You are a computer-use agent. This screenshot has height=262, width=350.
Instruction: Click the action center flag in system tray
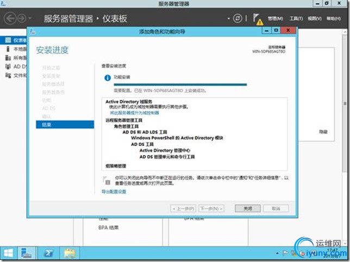(x=285, y=253)
